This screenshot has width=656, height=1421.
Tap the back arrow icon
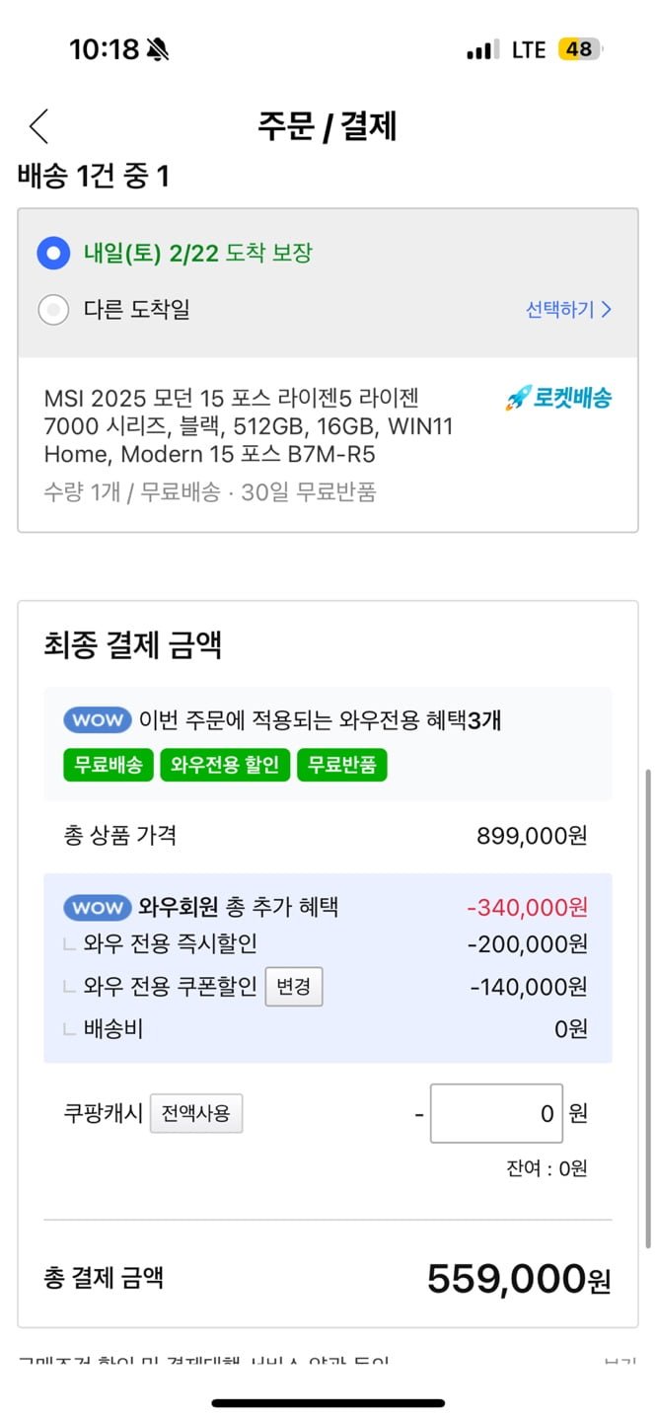point(38,126)
